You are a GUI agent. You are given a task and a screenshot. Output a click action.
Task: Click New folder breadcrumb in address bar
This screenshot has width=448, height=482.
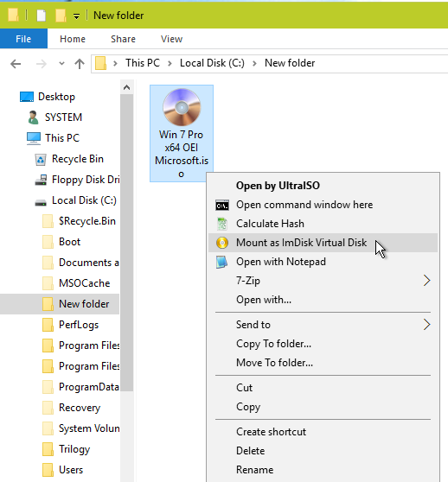tap(290, 63)
